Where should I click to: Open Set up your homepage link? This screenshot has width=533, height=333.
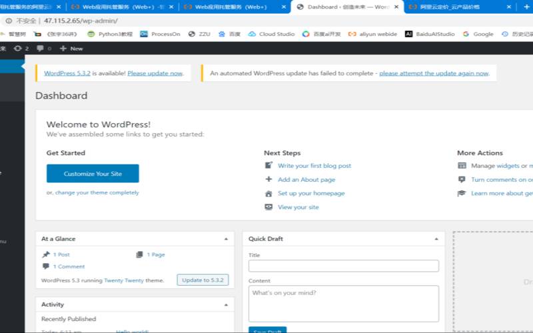311,193
